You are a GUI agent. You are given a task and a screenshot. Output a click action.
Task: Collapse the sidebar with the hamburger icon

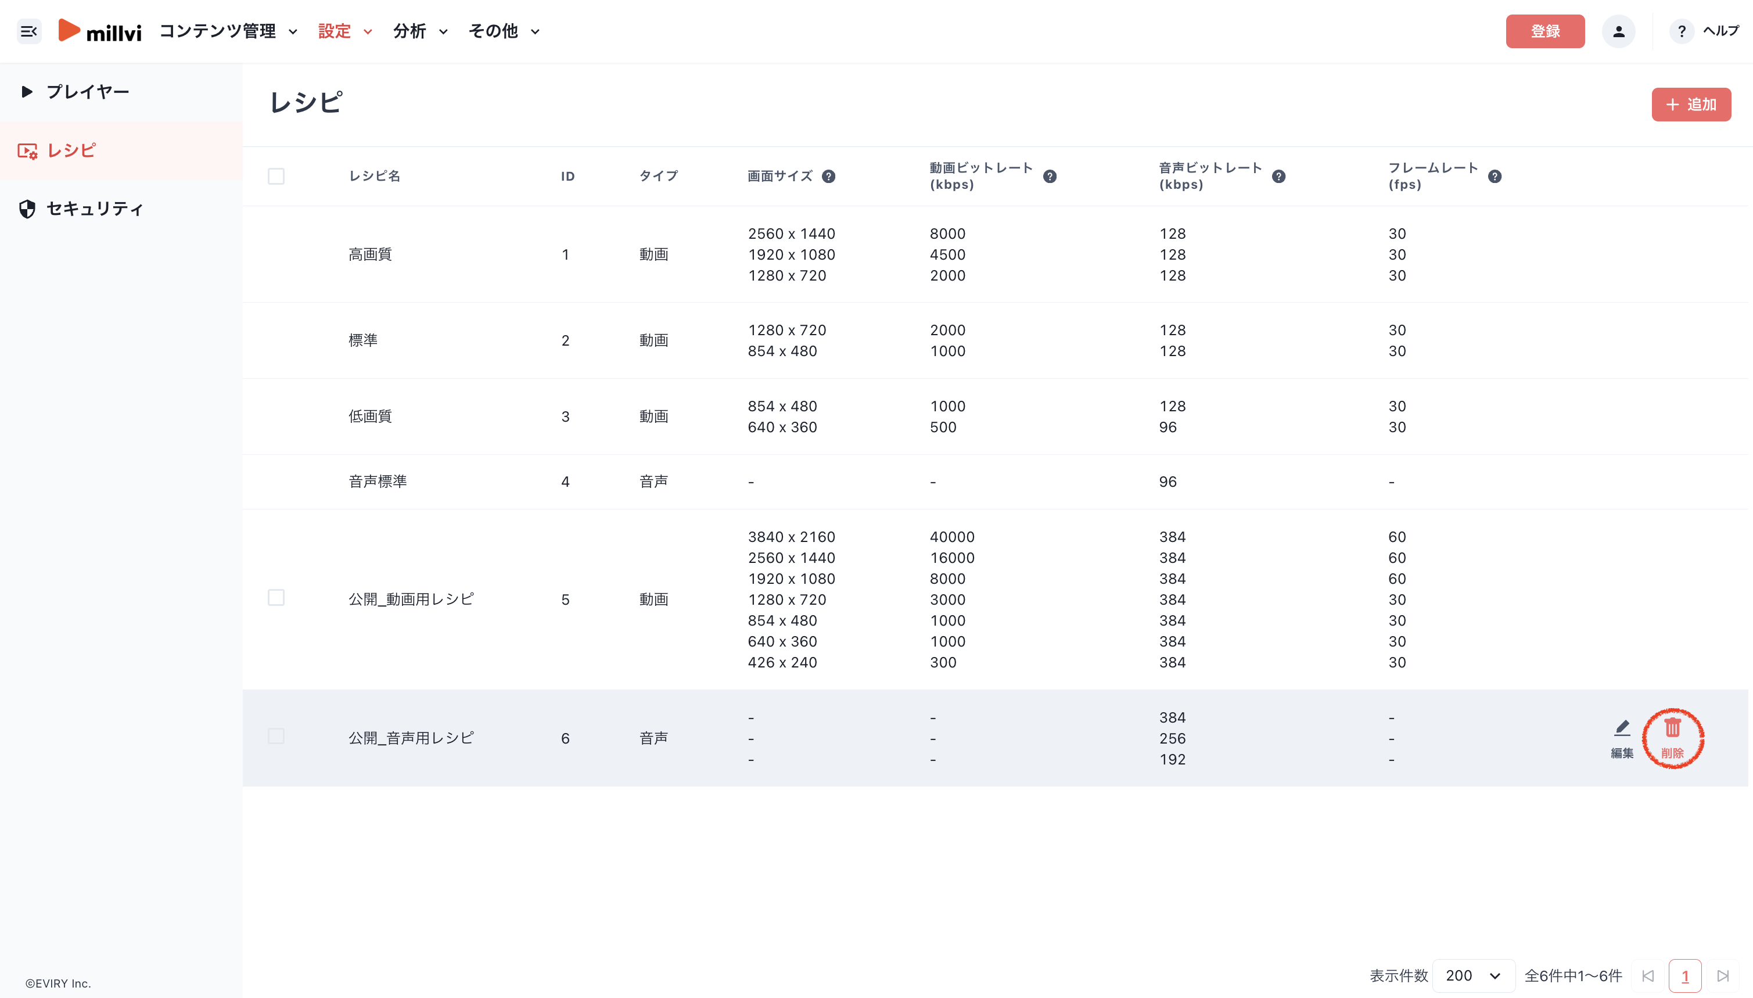(29, 31)
